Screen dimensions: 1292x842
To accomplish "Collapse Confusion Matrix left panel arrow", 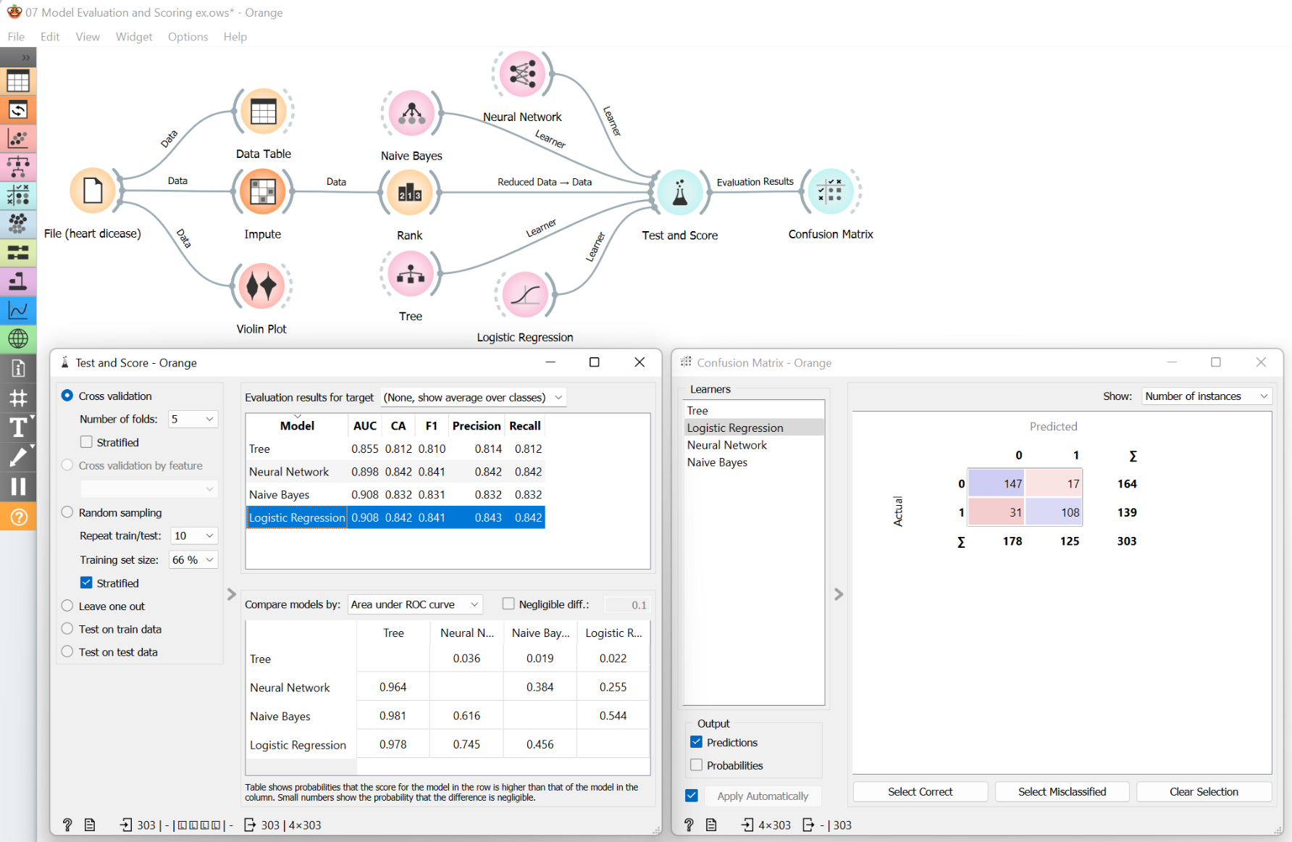I will click(x=839, y=594).
